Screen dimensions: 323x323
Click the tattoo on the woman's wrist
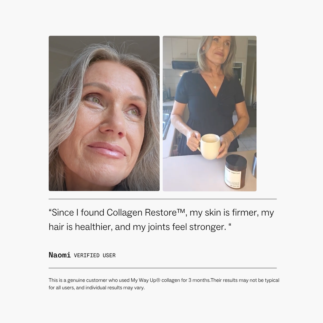pos(233,133)
